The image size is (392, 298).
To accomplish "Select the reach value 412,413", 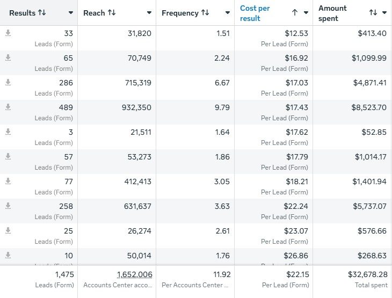I will point(138,181).
